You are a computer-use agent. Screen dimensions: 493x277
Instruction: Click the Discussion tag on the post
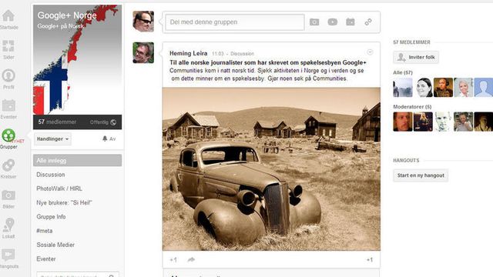tap(242, 54)
